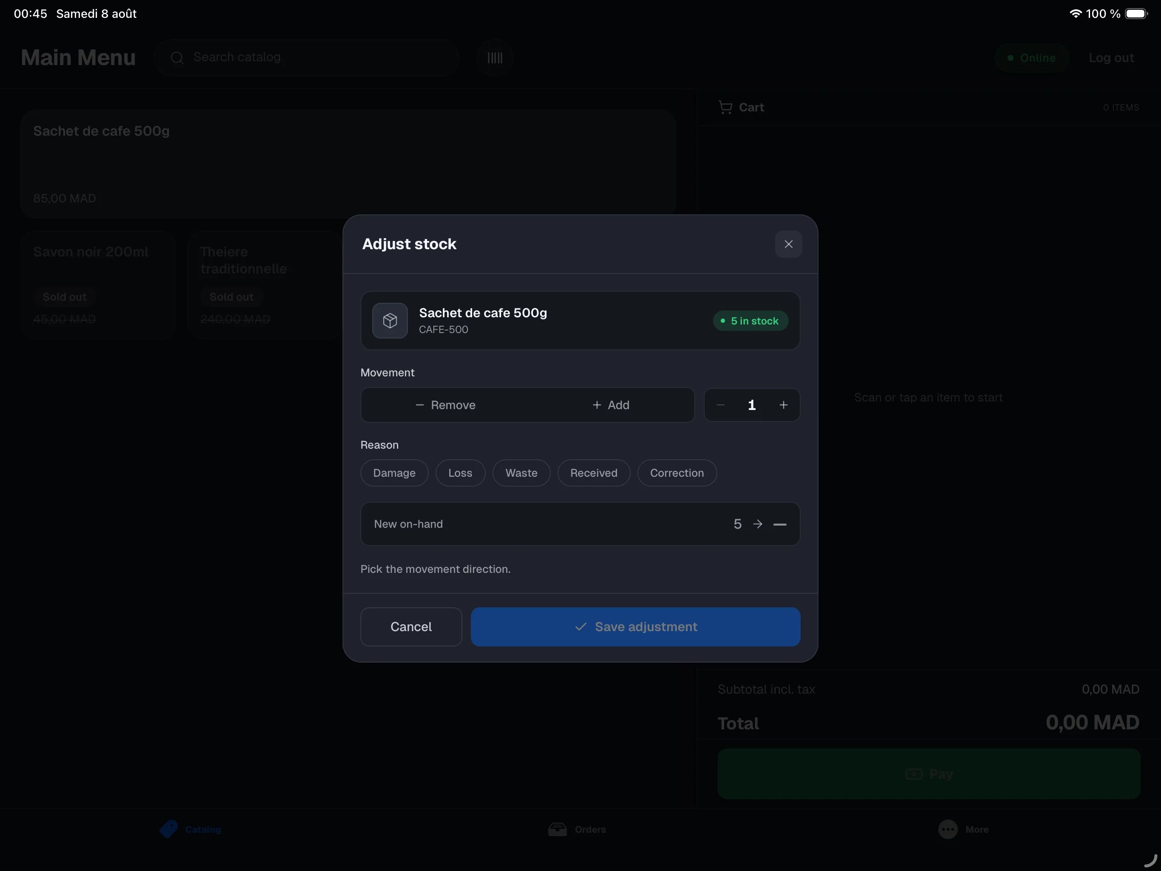This screenshot has width=1161, height=871.
Task: Increase quantity with the plus stepper
Action: click(x=783, y=405)
